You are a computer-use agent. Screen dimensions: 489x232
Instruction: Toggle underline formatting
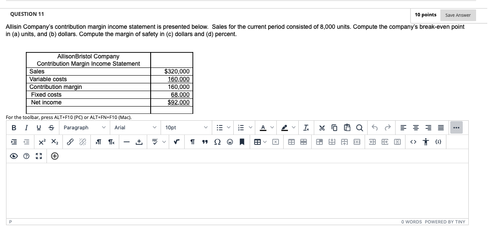pos(39,128)
